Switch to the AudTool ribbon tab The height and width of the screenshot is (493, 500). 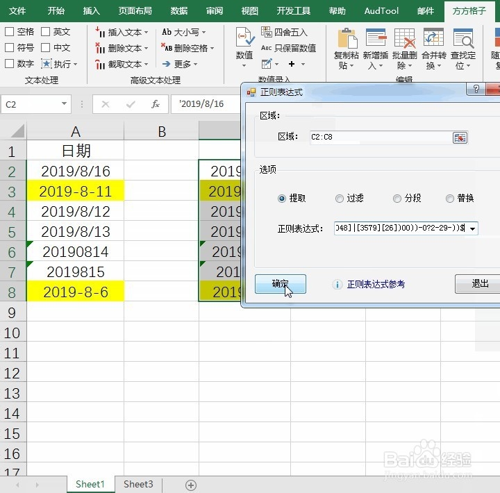coord(381,11)
